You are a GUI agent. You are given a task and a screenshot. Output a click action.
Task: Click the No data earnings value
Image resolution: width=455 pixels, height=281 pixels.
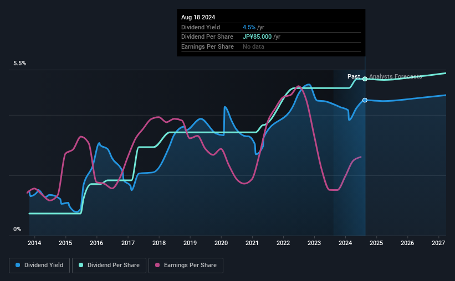point(253,46)
